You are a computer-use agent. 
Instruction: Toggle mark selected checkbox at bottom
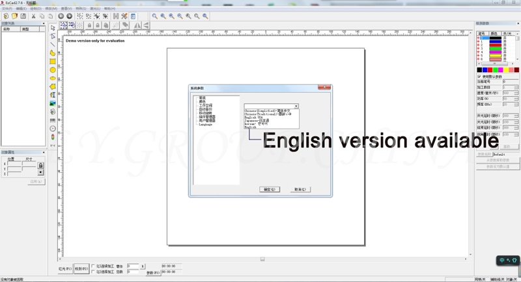click(93, 272)
